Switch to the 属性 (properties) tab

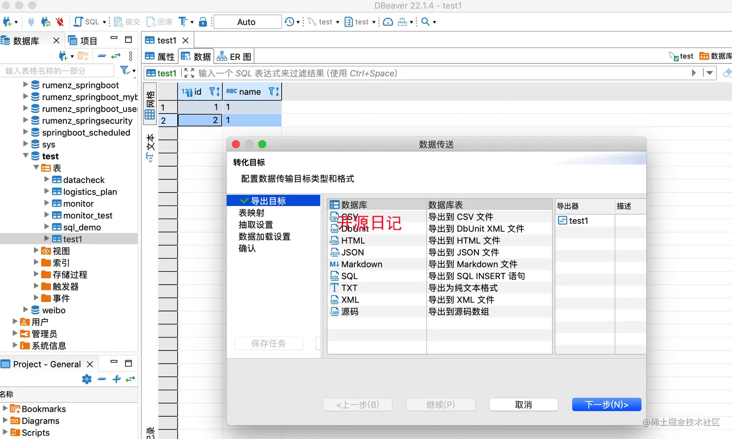click(160, 57)
